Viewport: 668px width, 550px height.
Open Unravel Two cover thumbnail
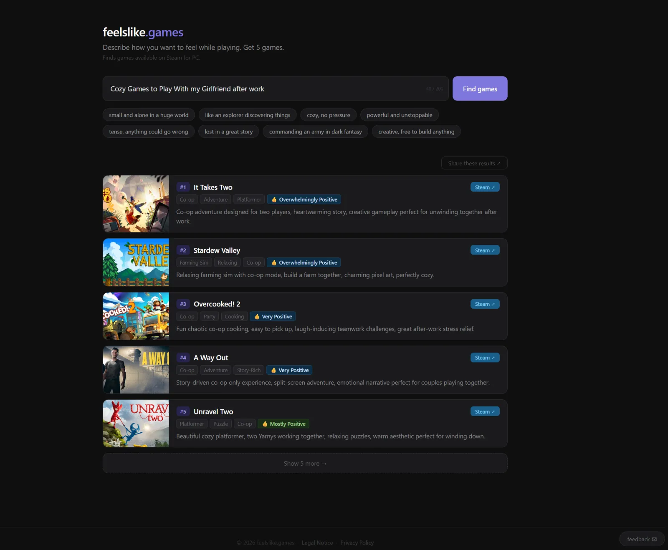click(136, 423)
